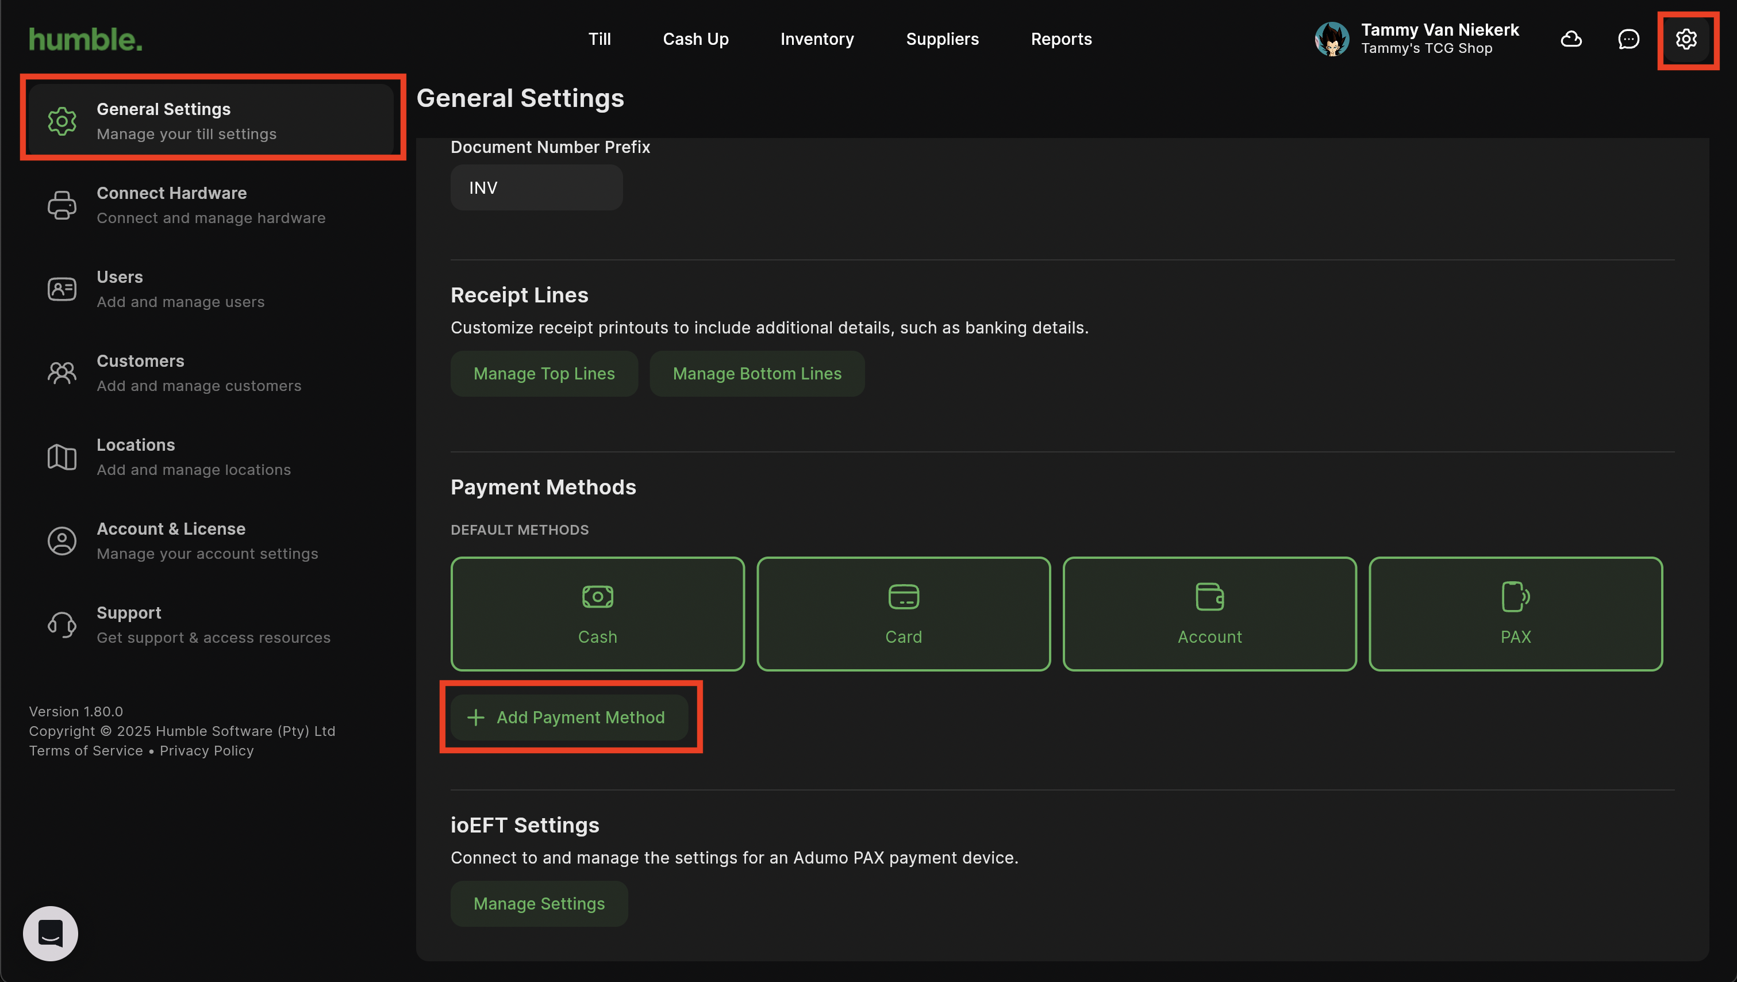
Task: Click the printer icon for Connect Hardware
Action: [x=62, y=205]
